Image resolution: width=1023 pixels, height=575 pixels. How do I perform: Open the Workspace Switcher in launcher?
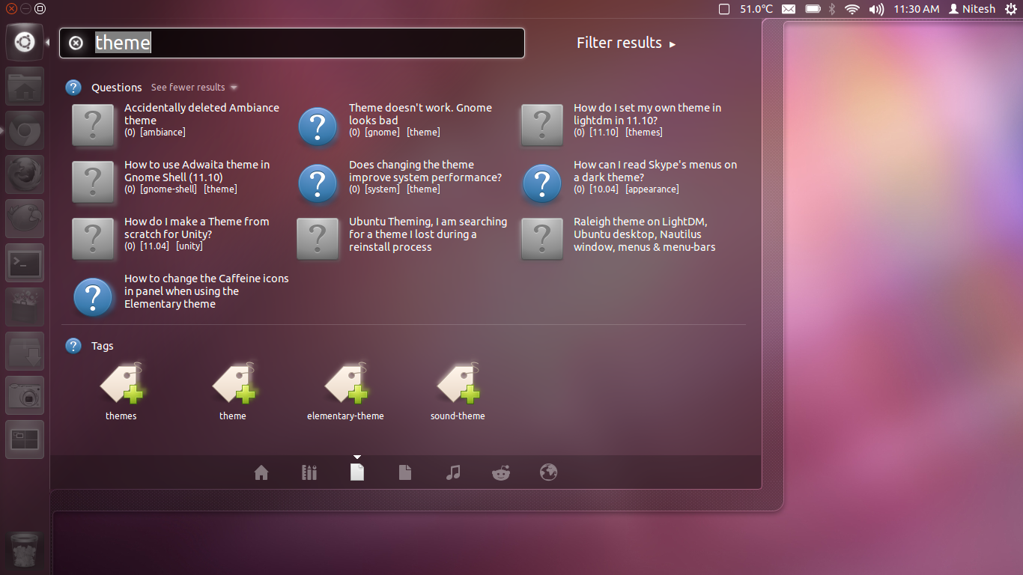(x=25, y=439)
